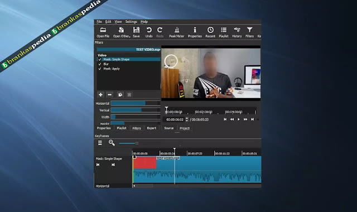Click the Redo toolbar icon

click(160, 32)
